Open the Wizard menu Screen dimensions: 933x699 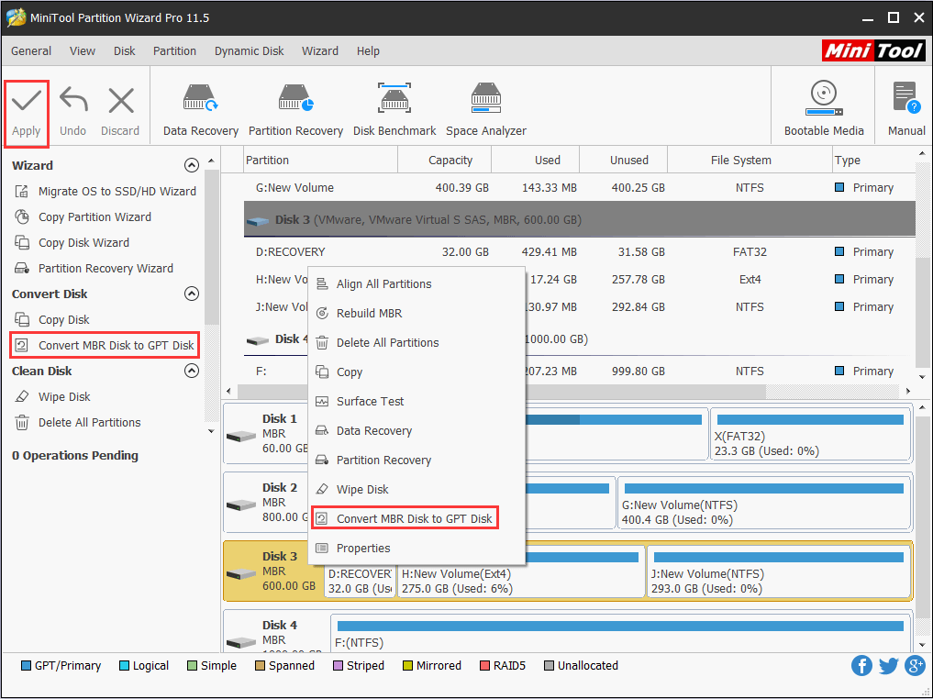pyautogui.click(x=319, y=51)
